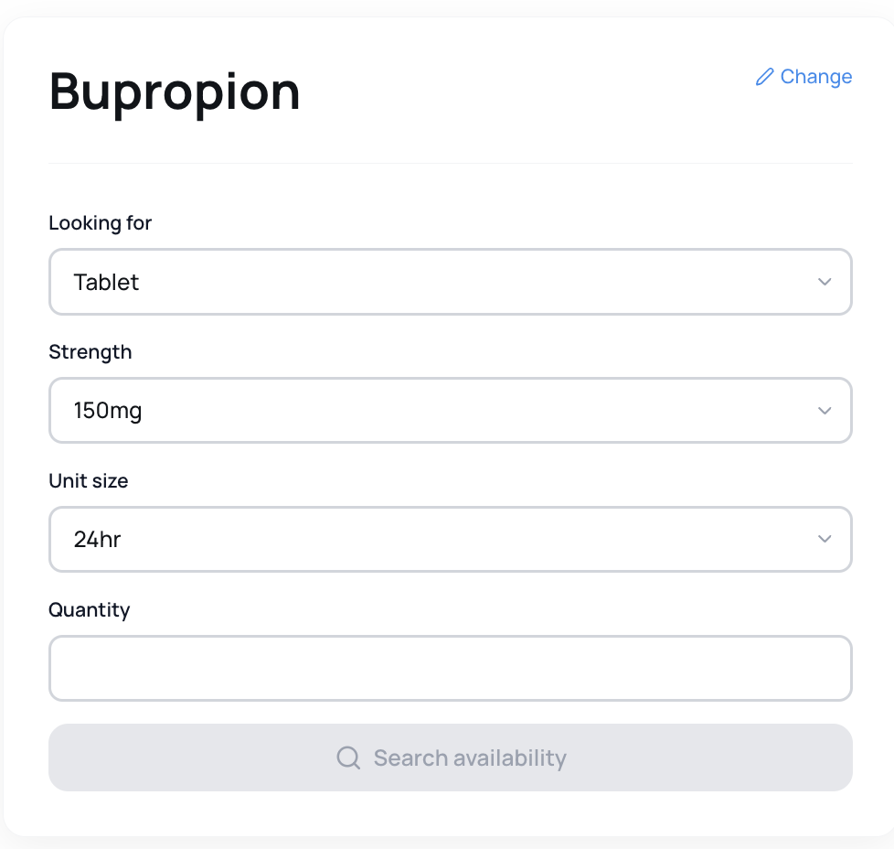Open the Looking for dropdown
This screenshot has width=894, height=849.
(x=450, y=282)
